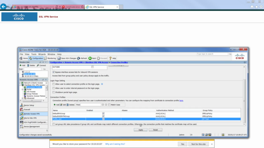Expand the Portal tree node

(x=23, y=90)
